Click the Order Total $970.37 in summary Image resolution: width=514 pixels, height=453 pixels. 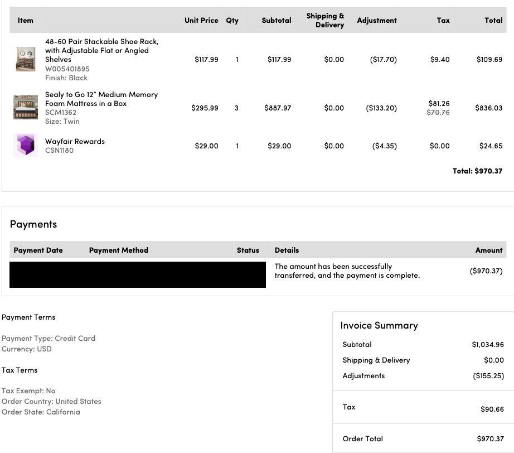(489, 438)
